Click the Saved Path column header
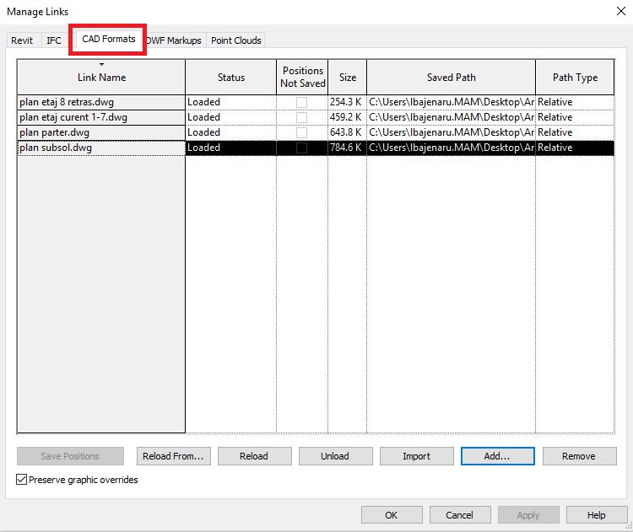633x532 pixels. coord(451,78)
